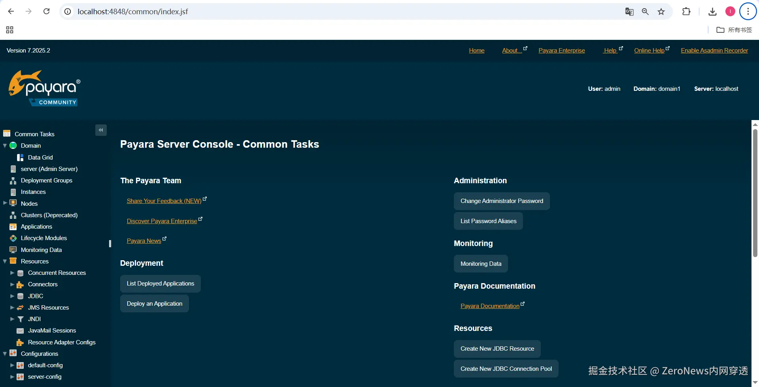Collapse the Resources tree node
Image resolution: width=759 pixels, height=387 pixels.
point(5,261)
